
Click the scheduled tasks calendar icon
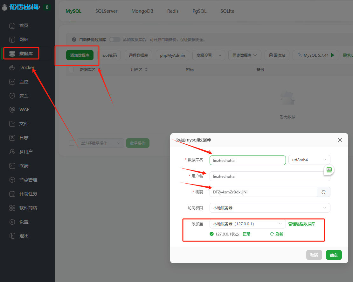point(12,194)
